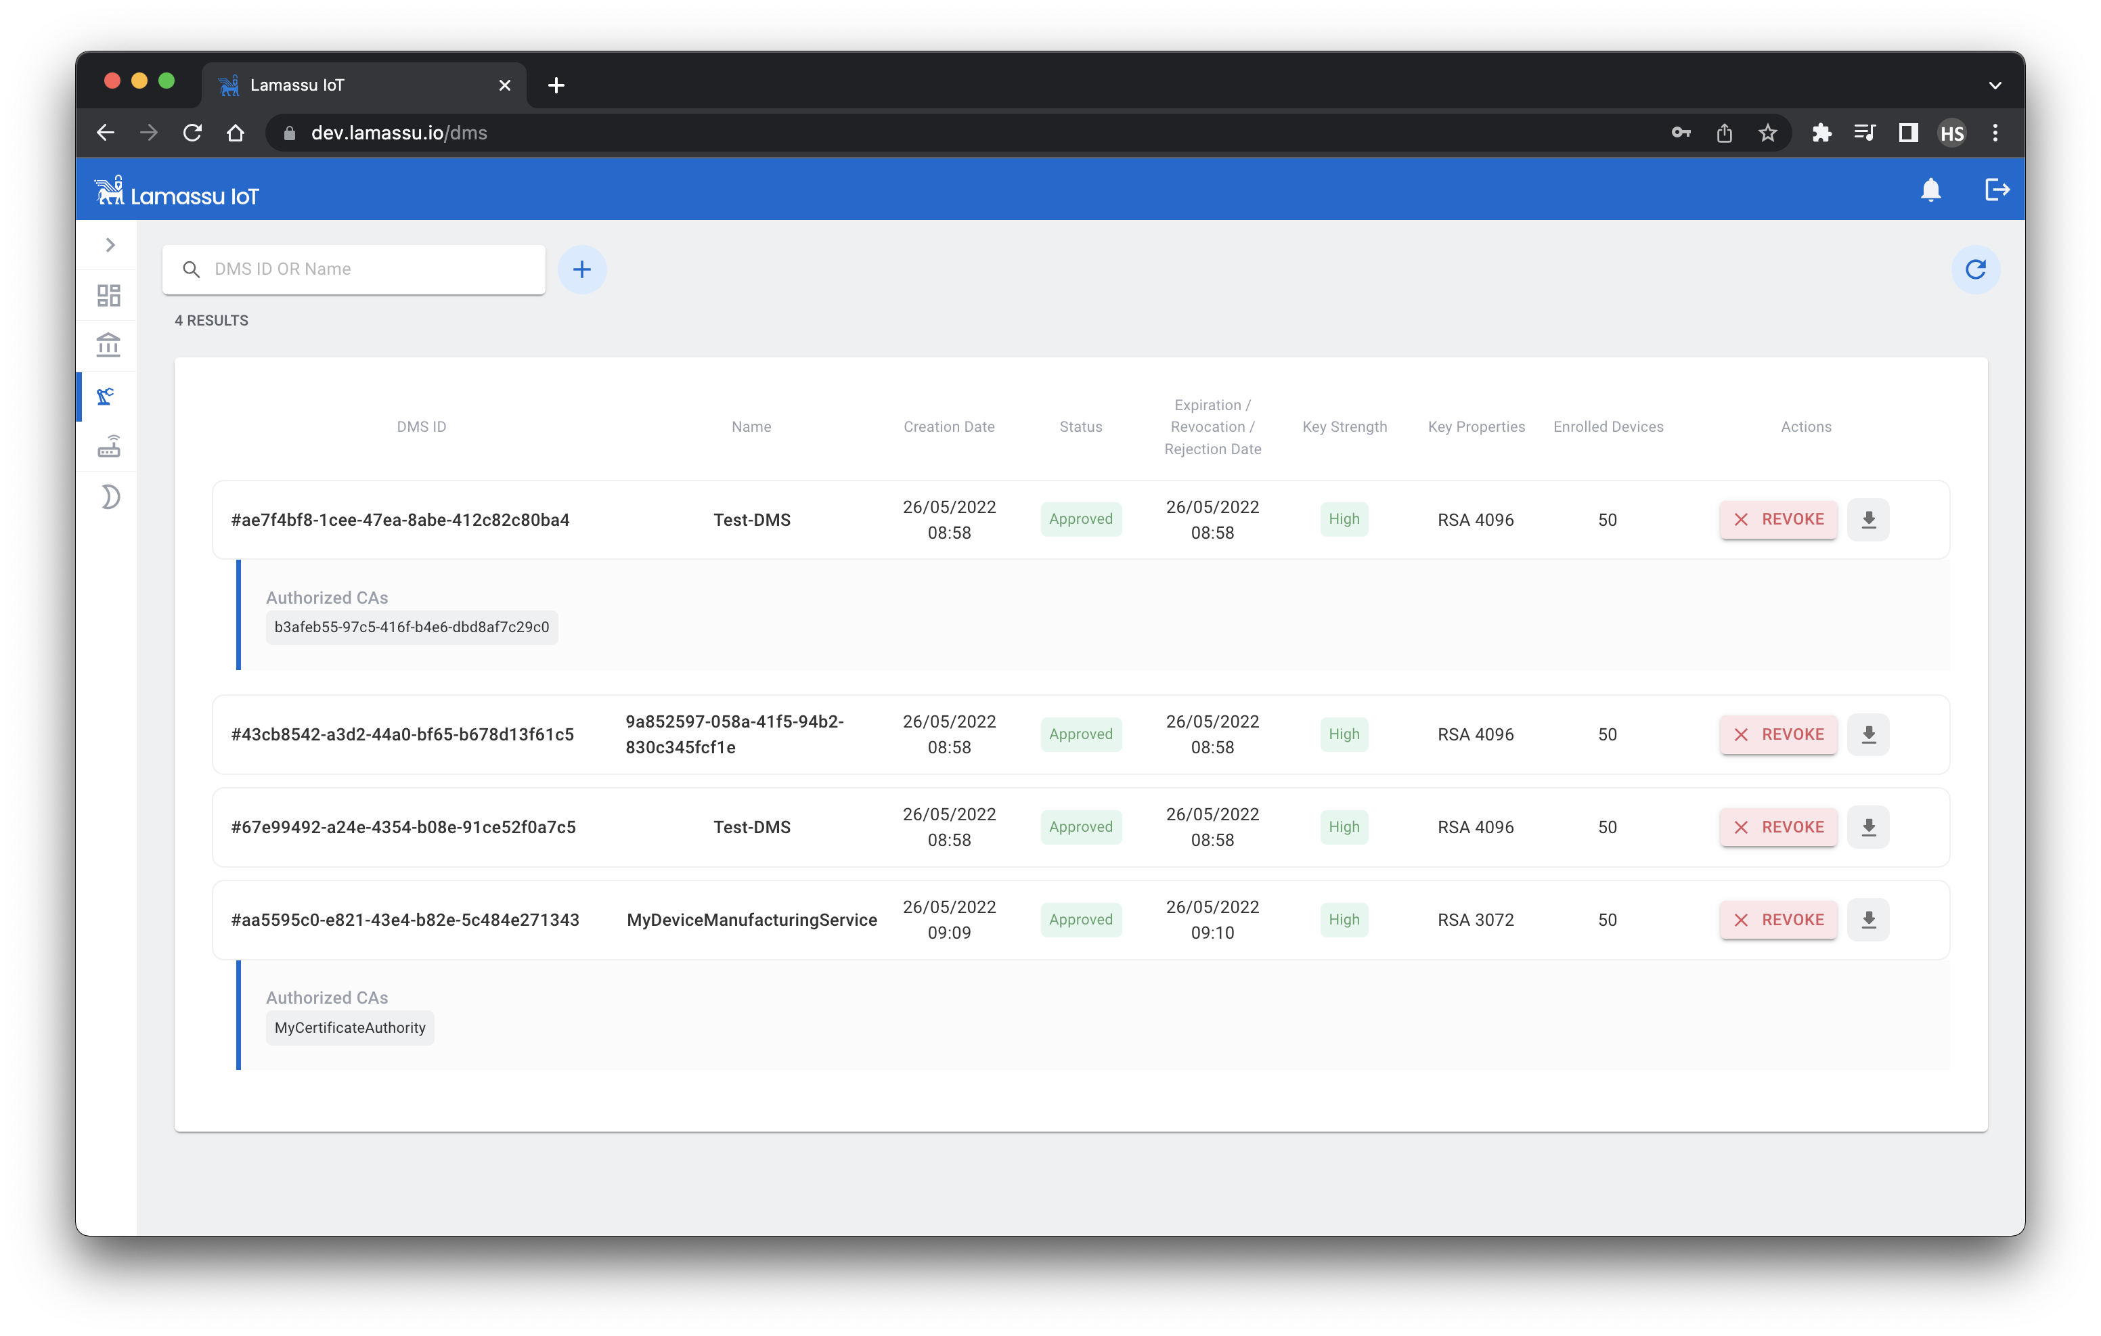The height and width of the screenshot is (1336, 2101).
Task: Open notifications bell icon
Action: [x=1930, y=190]
